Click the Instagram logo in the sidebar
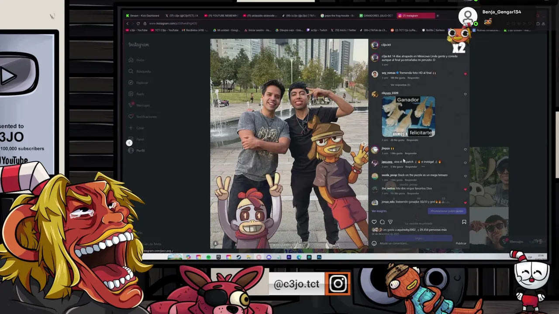 pyautogui.click(x=138, y=44)
